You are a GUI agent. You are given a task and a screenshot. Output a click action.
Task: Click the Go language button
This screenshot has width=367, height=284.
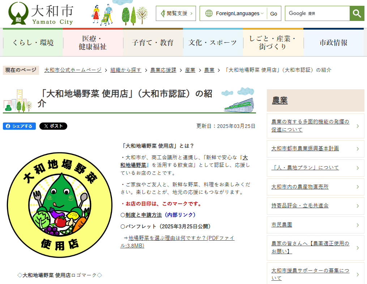coord(274,14)
